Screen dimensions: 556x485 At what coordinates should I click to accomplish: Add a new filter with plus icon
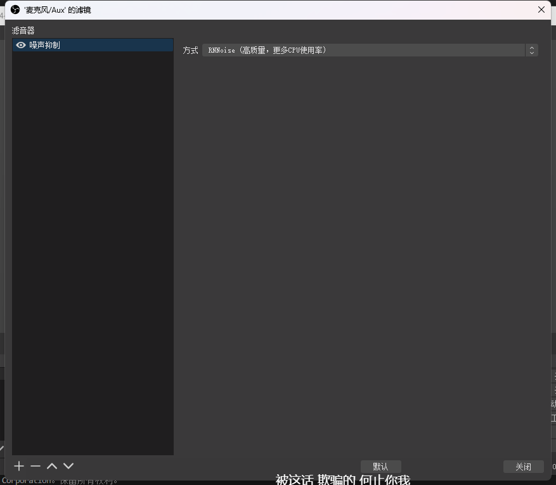[x=19, y=466]
